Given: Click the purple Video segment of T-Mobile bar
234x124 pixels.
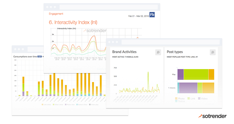Looking at the screenshot, I should [x=188, y=88].
